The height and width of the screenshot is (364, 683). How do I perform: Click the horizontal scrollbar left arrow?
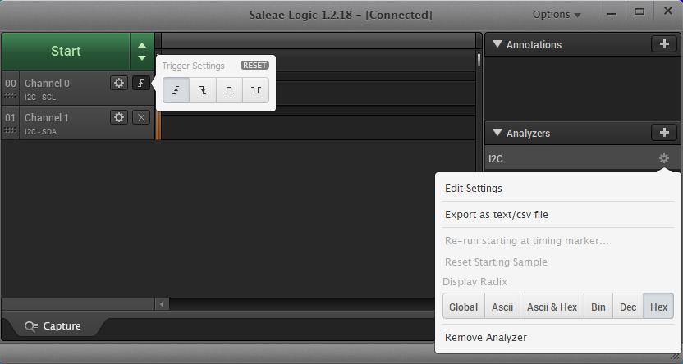click(x=162, y=304)
